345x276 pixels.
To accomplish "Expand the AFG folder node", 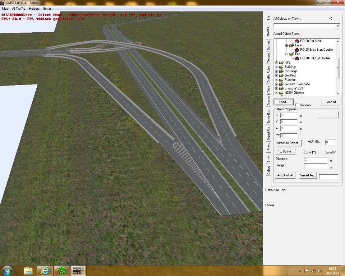I will click(276, 63).
